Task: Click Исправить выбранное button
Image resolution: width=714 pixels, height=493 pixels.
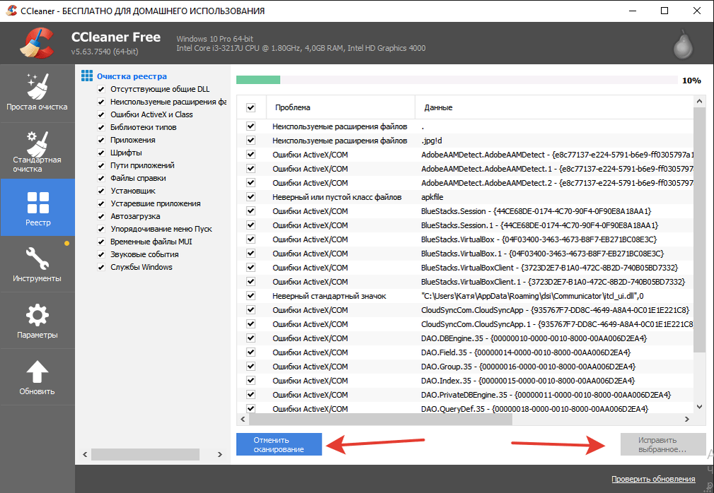Action: pos(662,444)
